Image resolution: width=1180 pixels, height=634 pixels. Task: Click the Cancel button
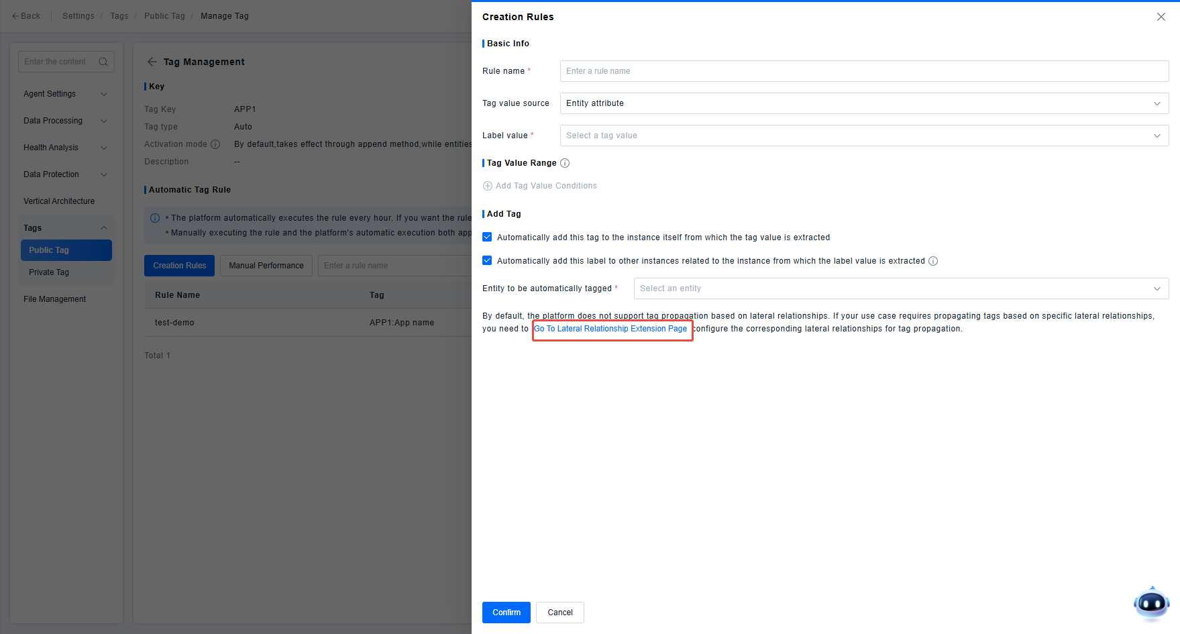[x=559, y=613]
